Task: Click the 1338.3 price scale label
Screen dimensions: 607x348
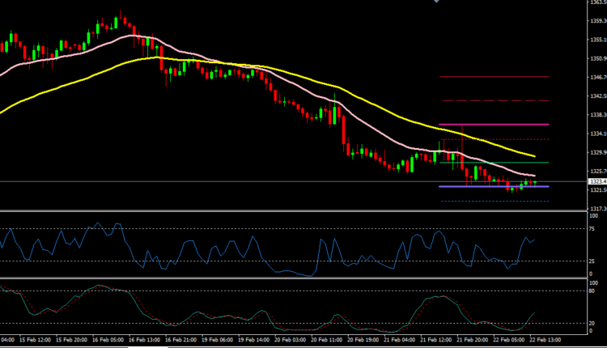Action: [596, 115]
